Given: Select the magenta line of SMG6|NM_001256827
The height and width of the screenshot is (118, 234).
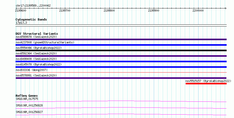Looking at the screenshot, I should click(x=121, y=114).
